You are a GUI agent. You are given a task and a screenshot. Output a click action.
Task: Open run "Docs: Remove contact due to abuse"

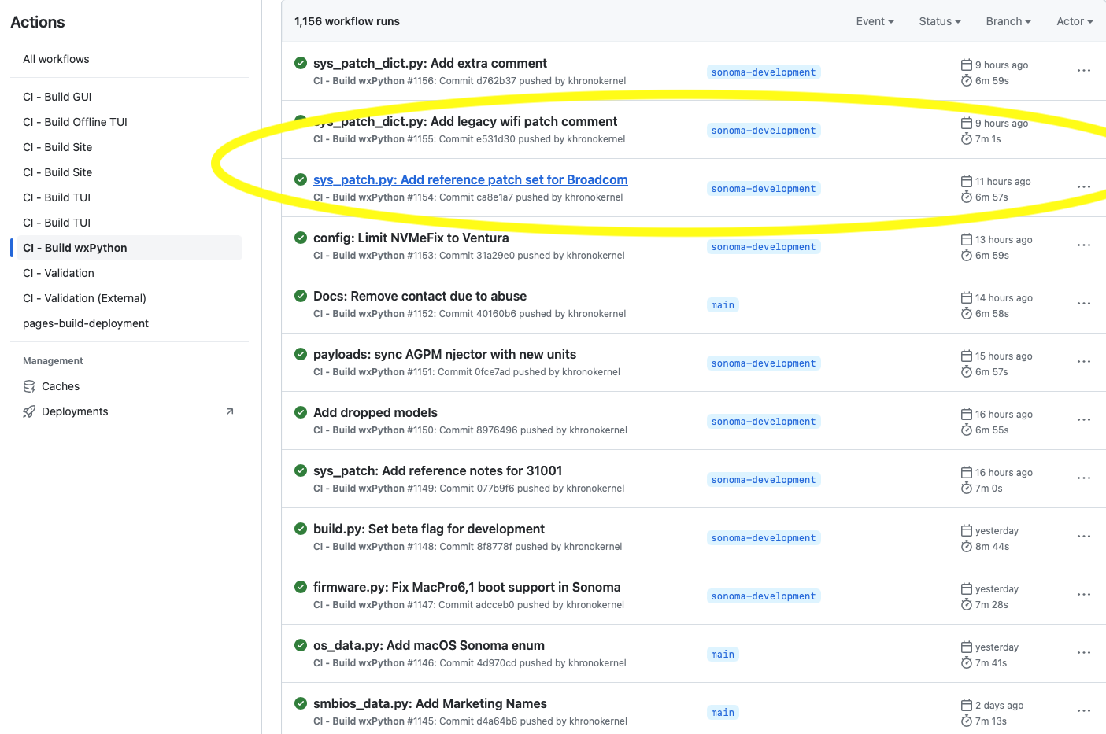420,296
